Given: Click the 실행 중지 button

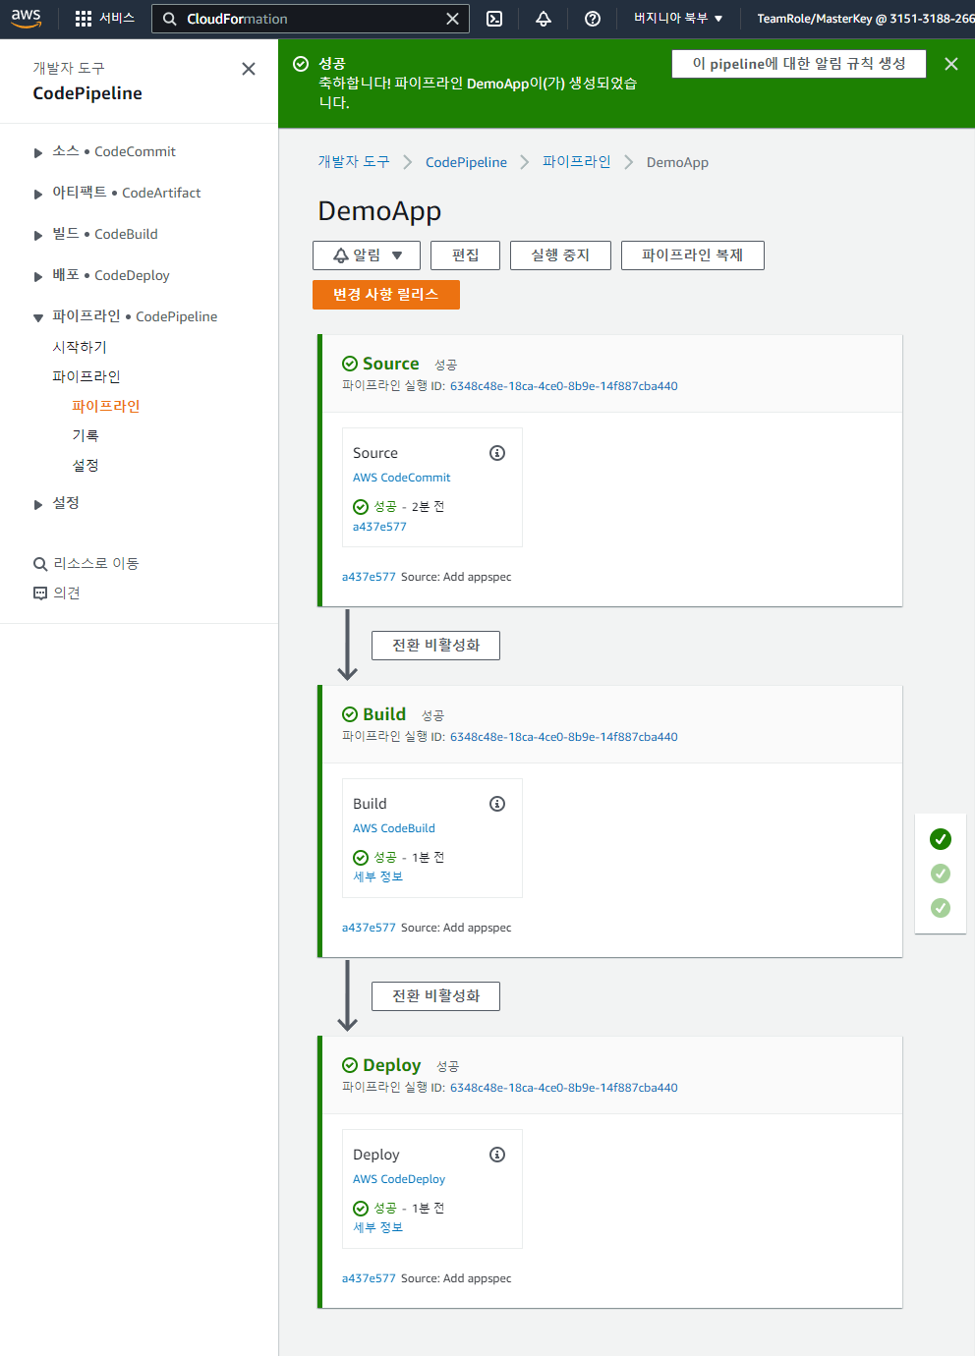Looking at the screenshot, I should (x=560, y=255).
